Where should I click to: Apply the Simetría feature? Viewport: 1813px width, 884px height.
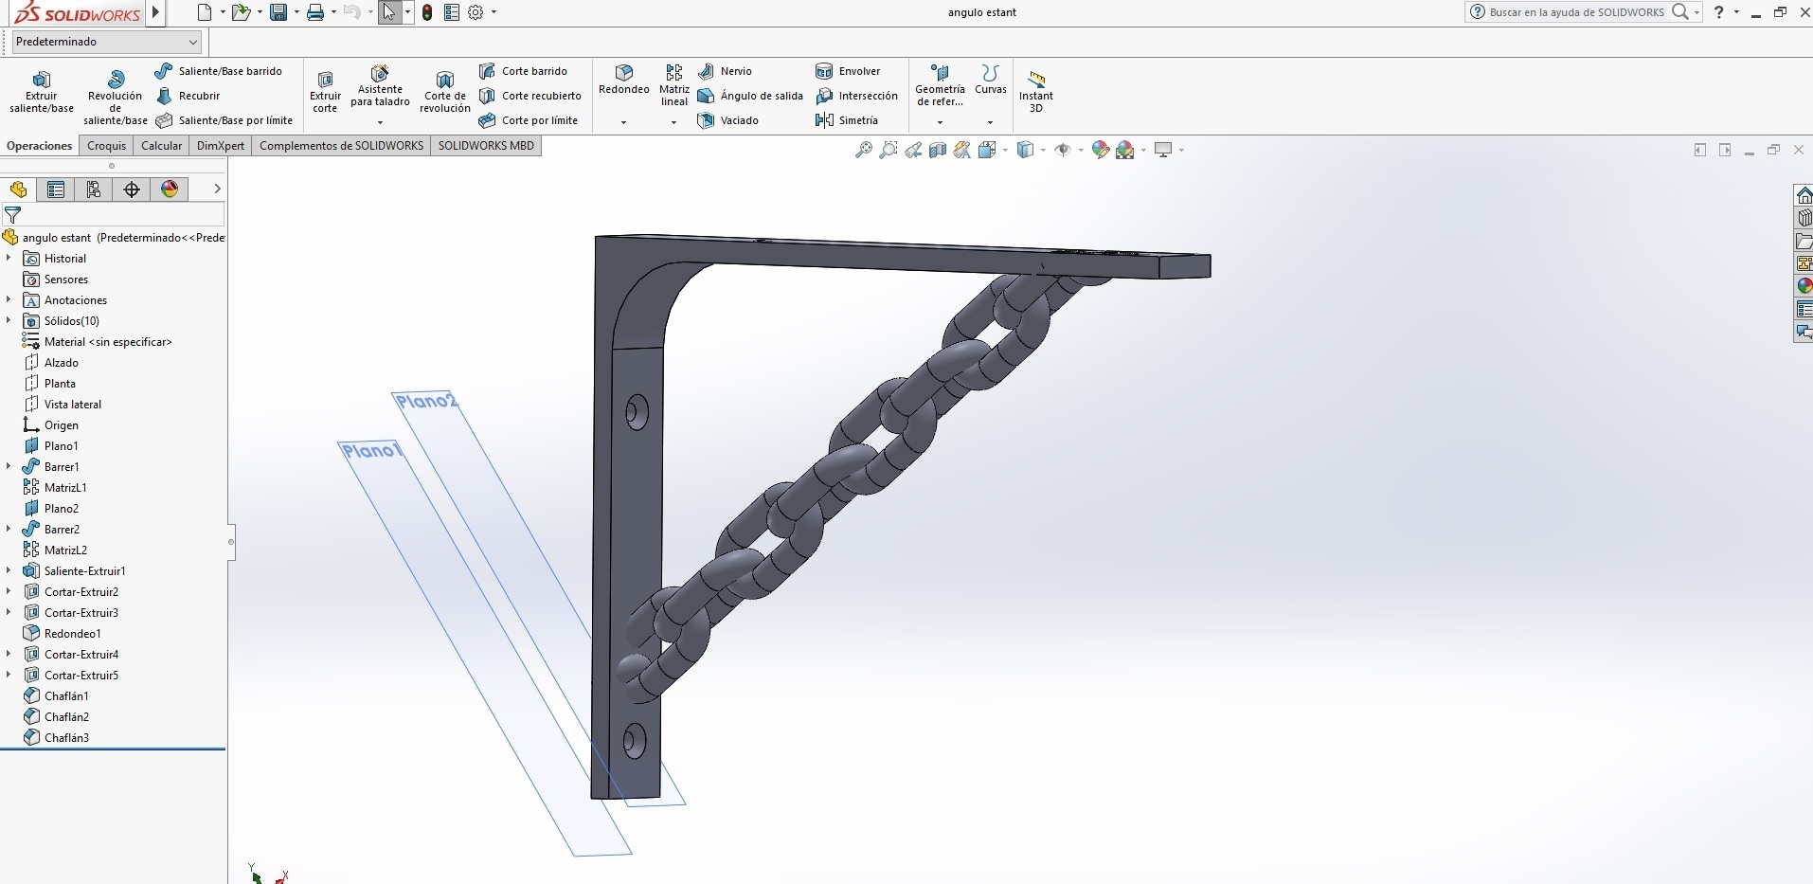[847, 120]
